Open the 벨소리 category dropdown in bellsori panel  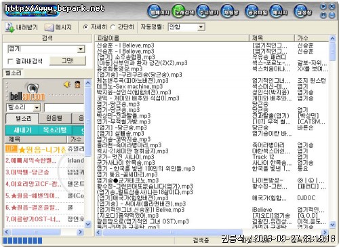tap(24, 107)
